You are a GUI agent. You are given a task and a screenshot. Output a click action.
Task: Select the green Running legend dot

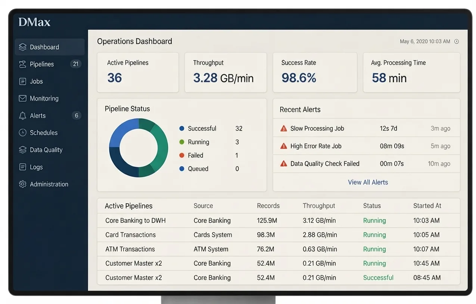[182, 142]
